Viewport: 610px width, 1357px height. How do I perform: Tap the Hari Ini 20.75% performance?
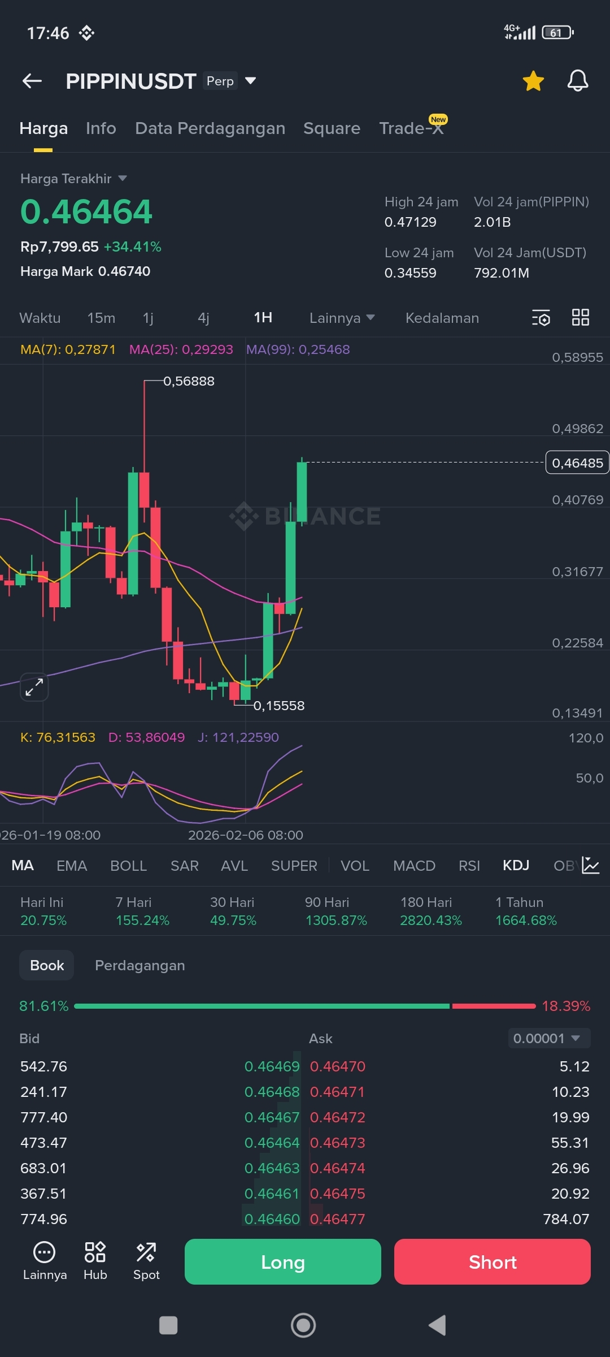click(x=43, y=911)
